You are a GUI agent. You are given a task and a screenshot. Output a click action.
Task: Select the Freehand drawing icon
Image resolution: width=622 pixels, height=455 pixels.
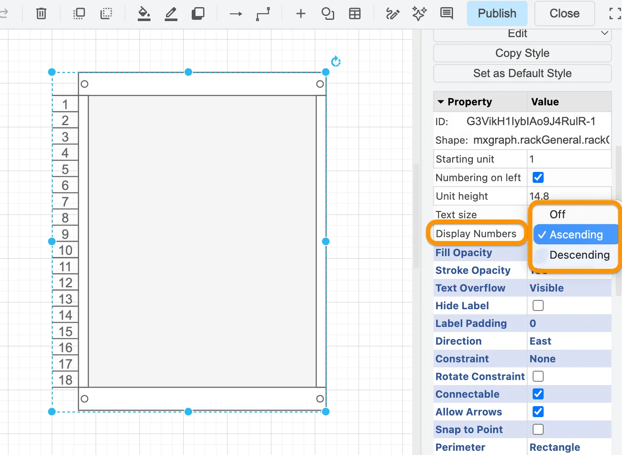point(392,13)
